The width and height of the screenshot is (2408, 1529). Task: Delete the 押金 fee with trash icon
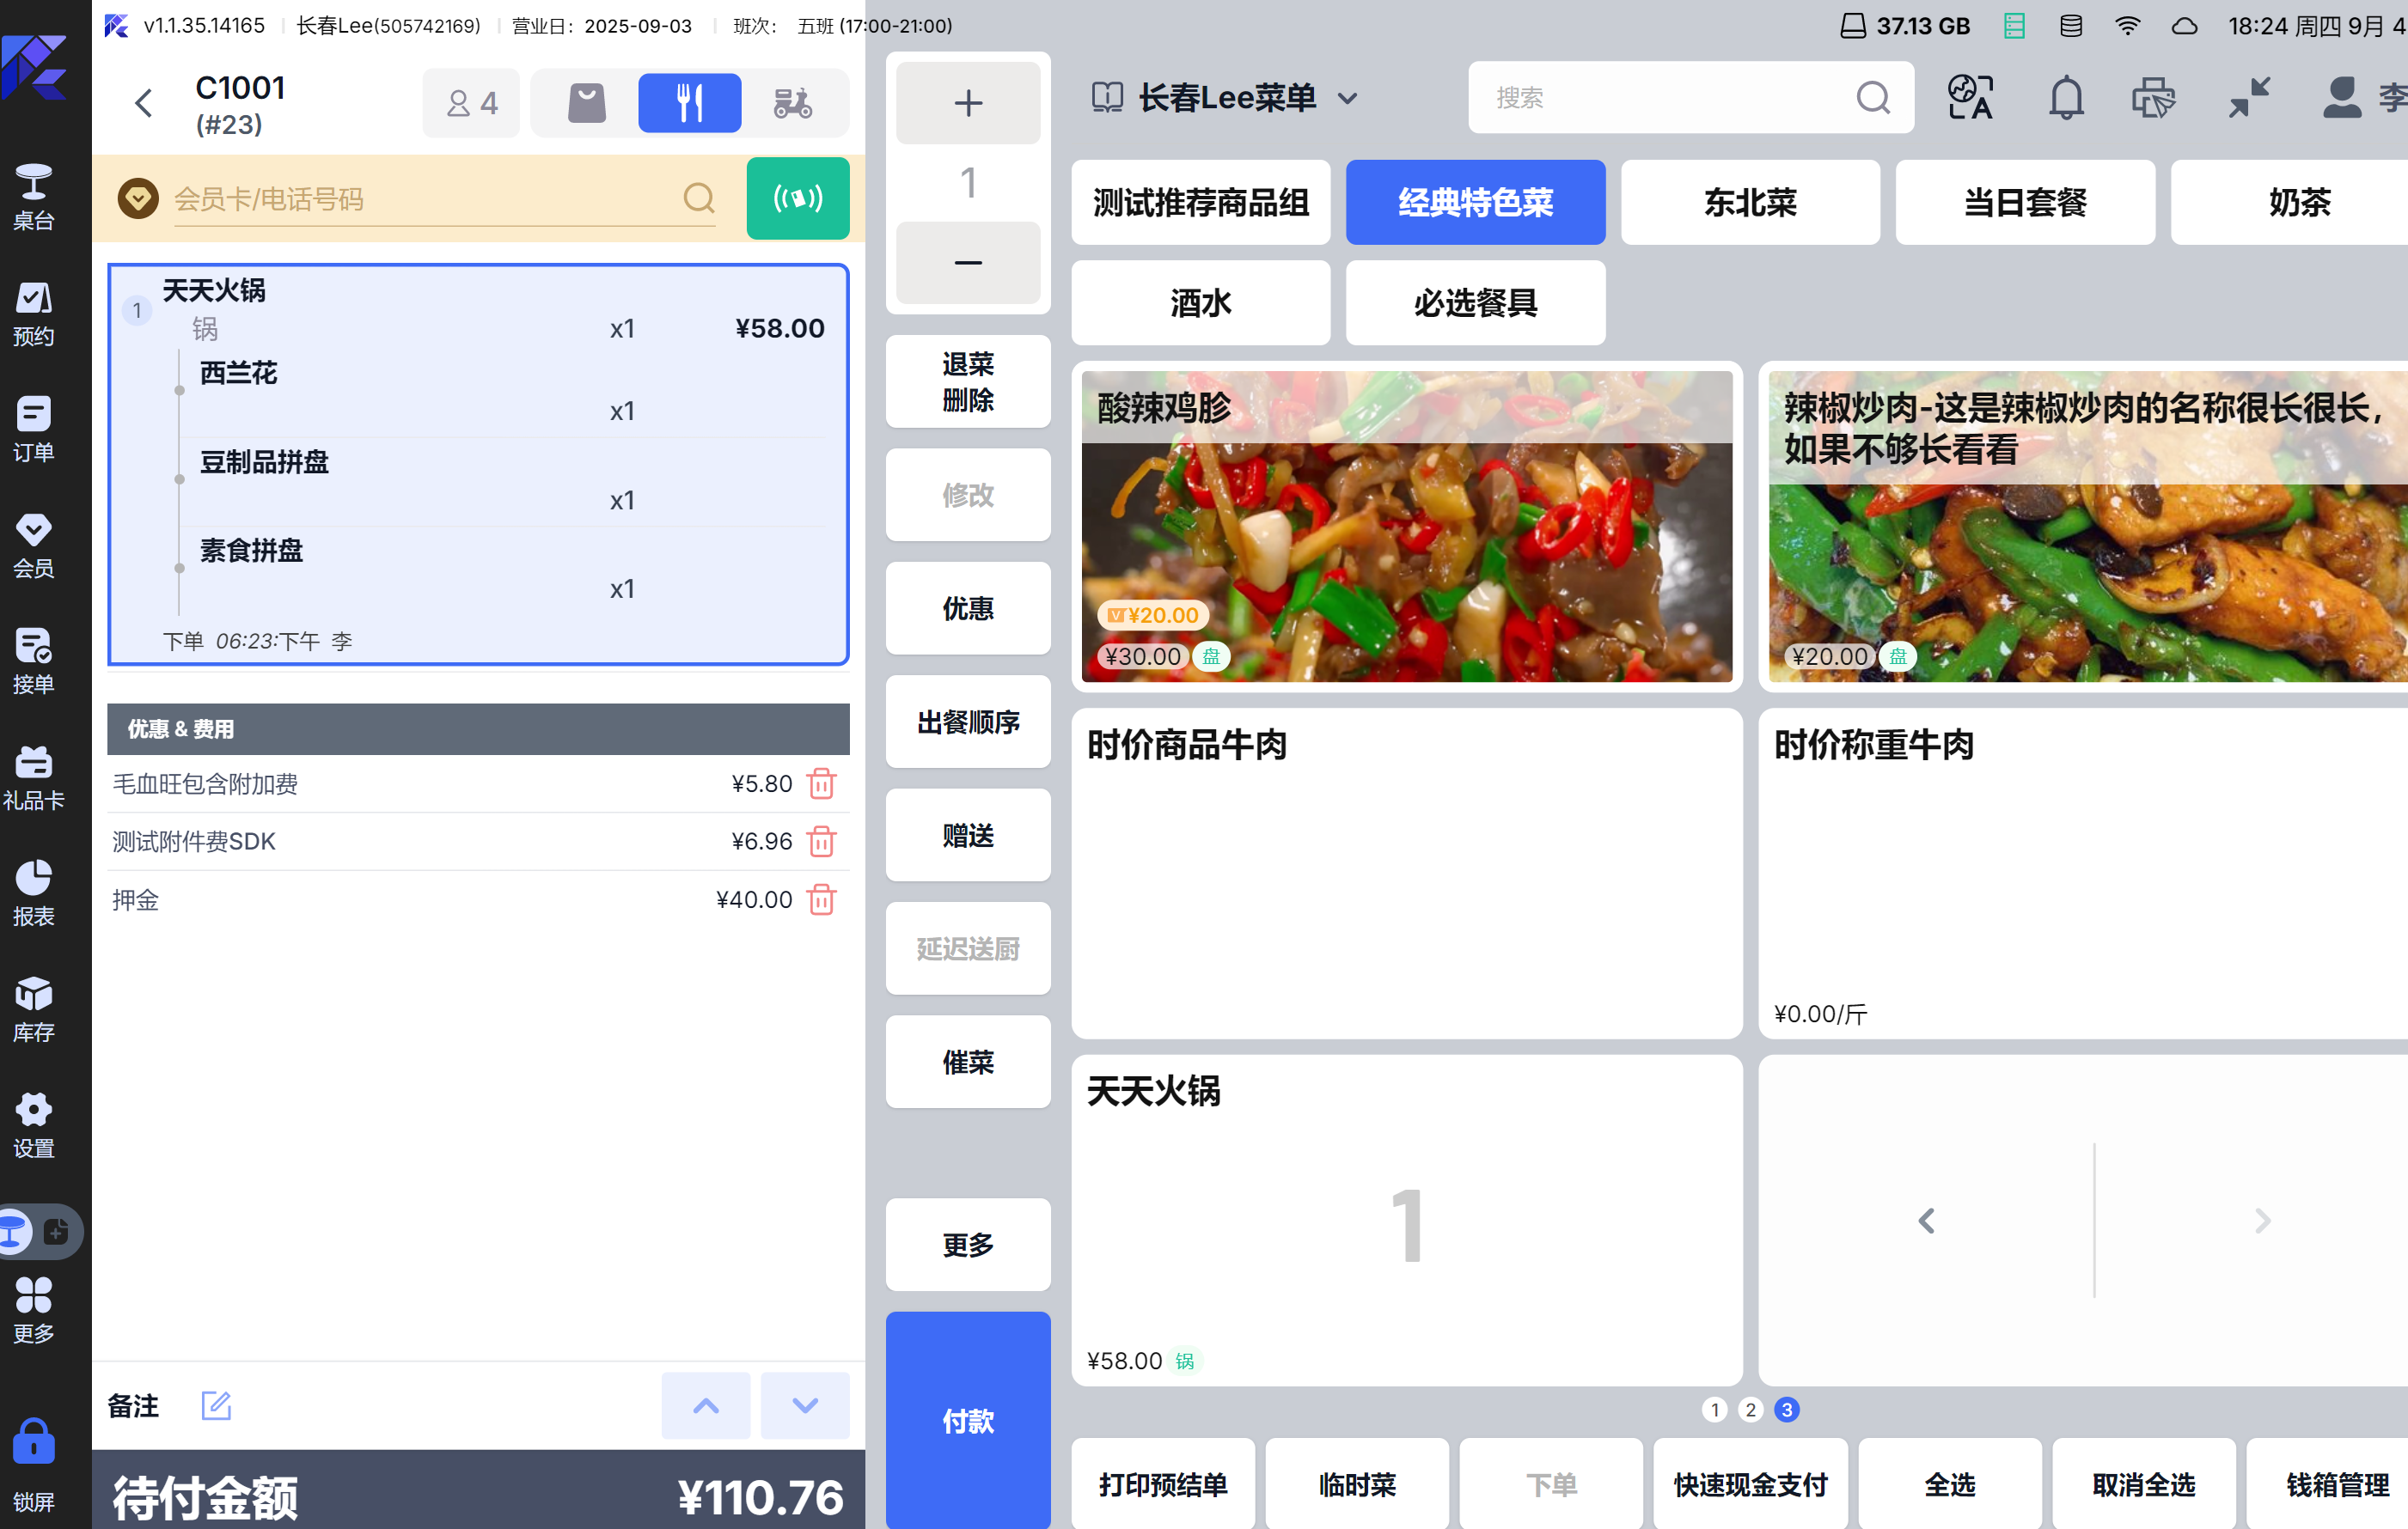click(x=821, y=899)
